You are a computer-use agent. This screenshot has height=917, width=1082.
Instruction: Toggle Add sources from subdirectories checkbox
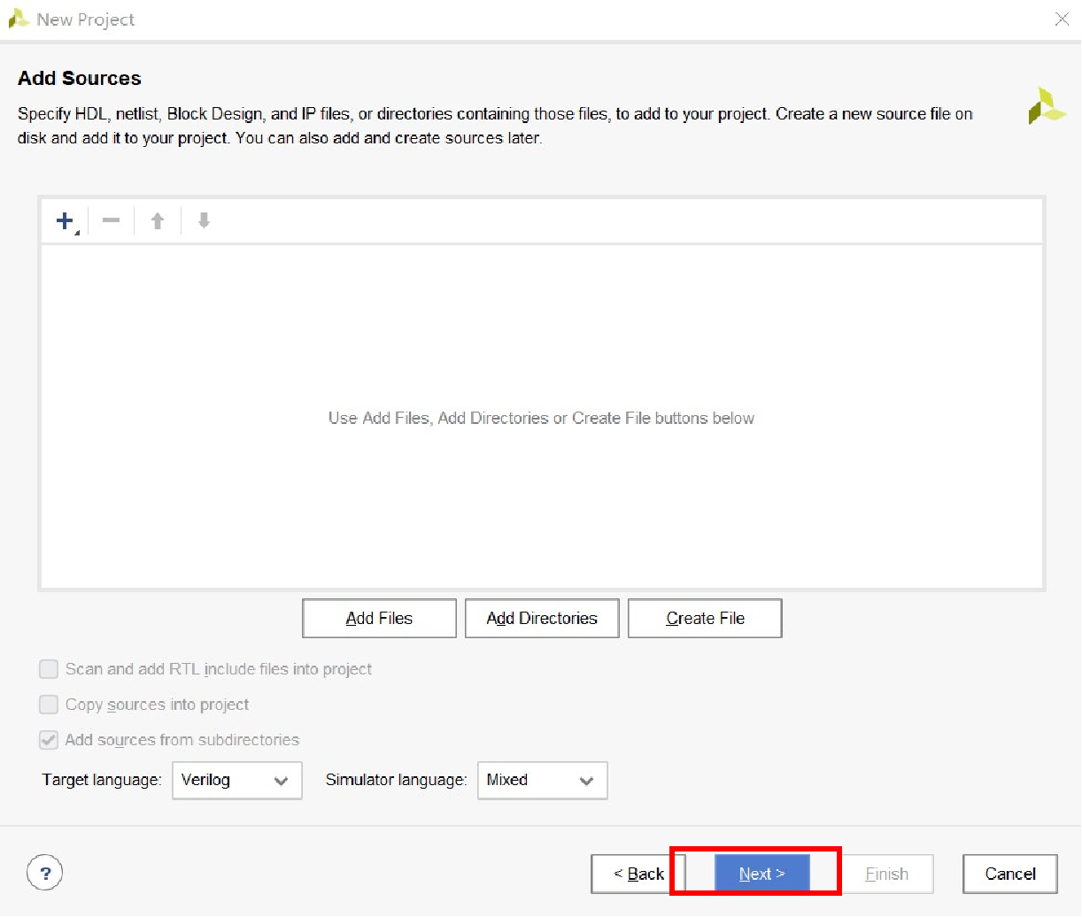pos(49,740)
